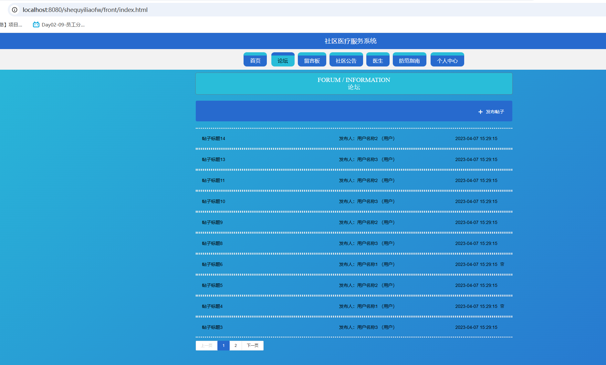This screenshot has width=606, height=365.
Task: Click the timestamp of 帖子标题5 row
Action: pos(476,285)
